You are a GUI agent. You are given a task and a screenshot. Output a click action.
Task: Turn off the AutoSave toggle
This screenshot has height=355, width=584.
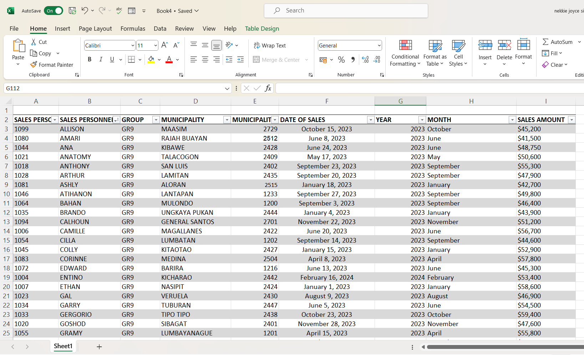pos(54,11)
